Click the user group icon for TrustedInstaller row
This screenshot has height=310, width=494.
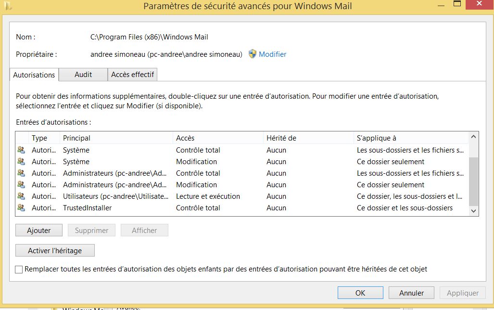point(21,207)
